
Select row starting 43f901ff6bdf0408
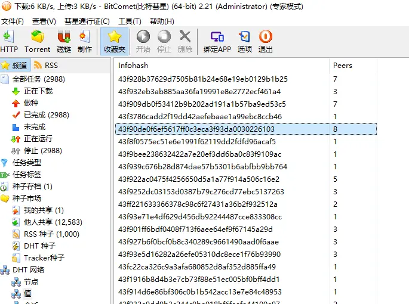(x=246, y=229)
